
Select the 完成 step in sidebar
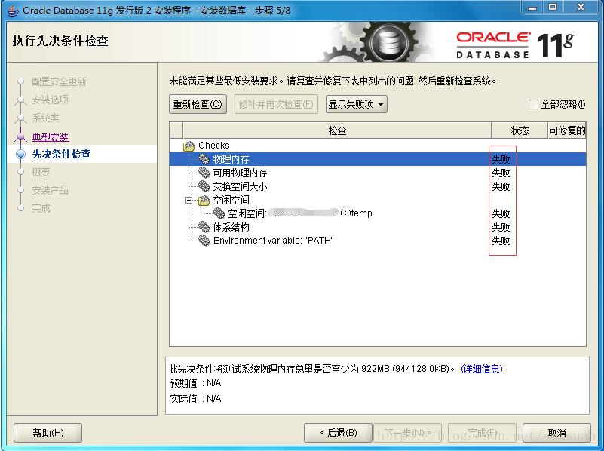41,208
